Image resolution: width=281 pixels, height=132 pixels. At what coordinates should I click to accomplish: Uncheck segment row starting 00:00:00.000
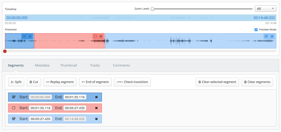pyautogui.click(x=14, y=97)
